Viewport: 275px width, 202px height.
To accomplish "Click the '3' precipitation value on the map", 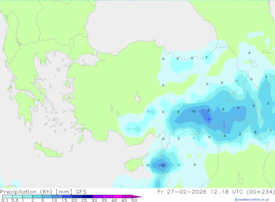I will [x=255, y=132].
